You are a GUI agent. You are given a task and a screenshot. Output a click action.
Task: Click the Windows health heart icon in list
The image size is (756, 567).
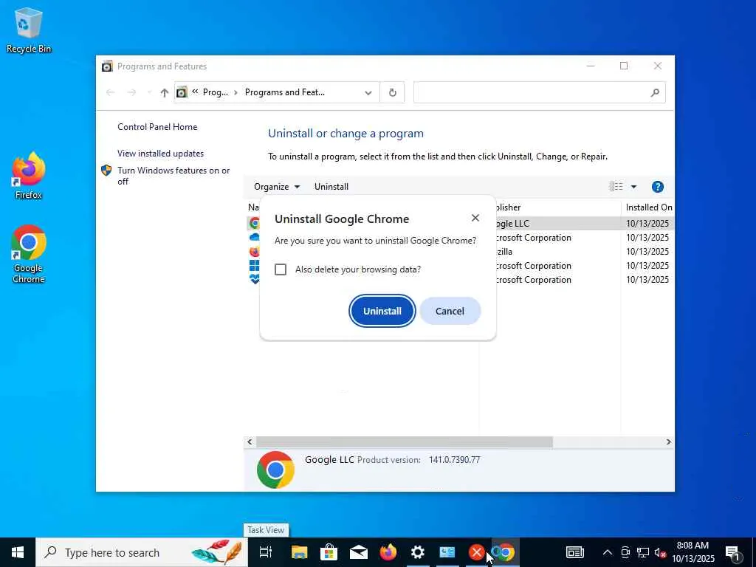tap(254, 280)
